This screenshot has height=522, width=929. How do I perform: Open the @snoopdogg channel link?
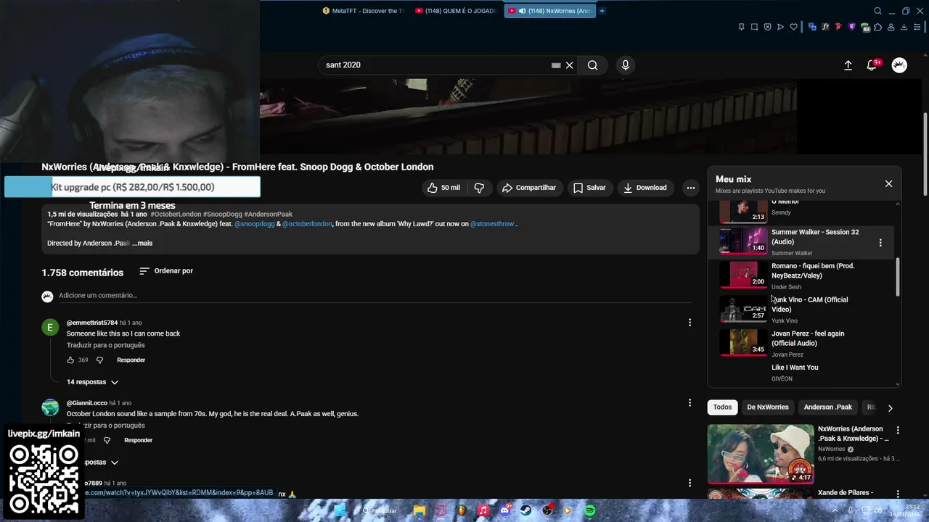click(x=255, y=224)
